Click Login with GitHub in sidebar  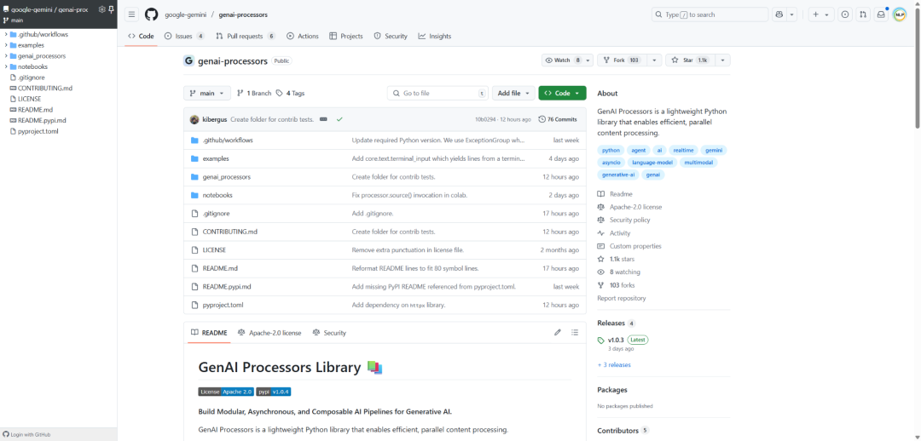27,434
